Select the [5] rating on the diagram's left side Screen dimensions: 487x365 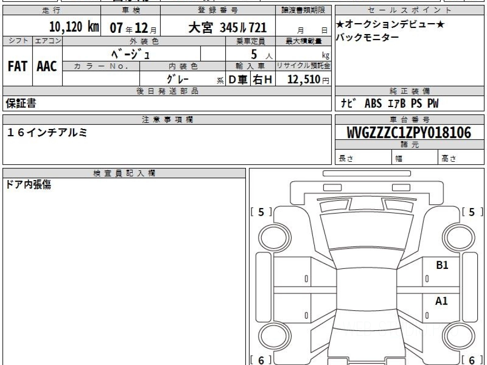coord(261,212)
